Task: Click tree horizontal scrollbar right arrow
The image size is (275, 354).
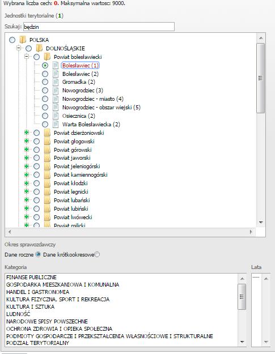Action: pyautogui.click(x=251, y=232)
